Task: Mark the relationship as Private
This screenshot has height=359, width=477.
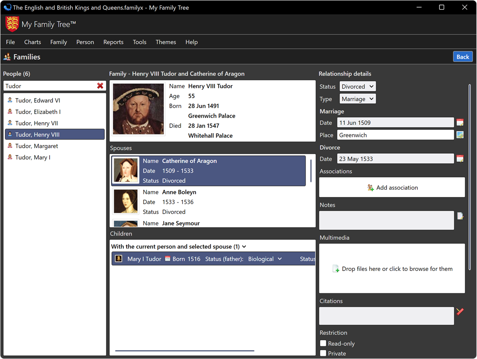Action: [x=323, y=353]
